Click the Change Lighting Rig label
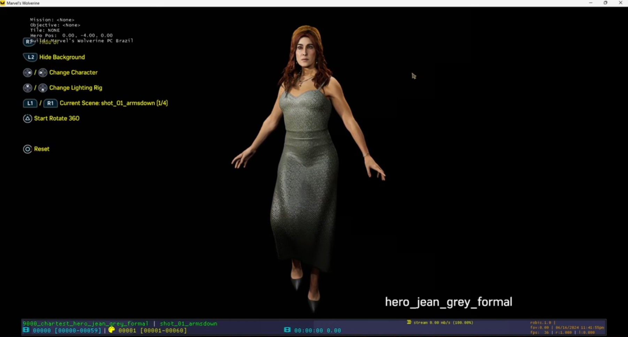Image resolution: width=628 pixels, height=337 pixels. pos(76,88)
